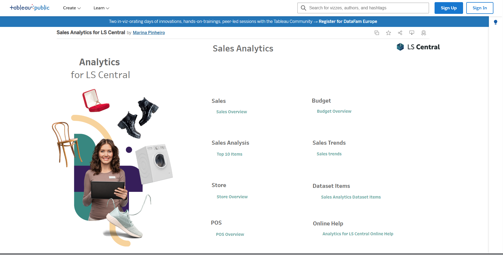Click the download icon in the viz toolbar
This screenshot has height=255, width=503.
412,33
